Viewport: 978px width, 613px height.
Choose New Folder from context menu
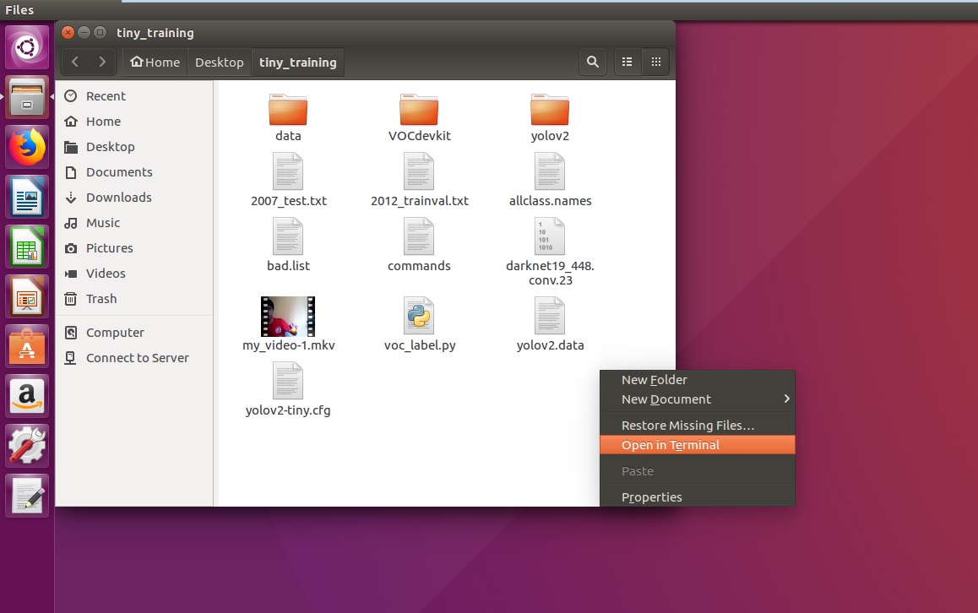(x=698, y=380)
